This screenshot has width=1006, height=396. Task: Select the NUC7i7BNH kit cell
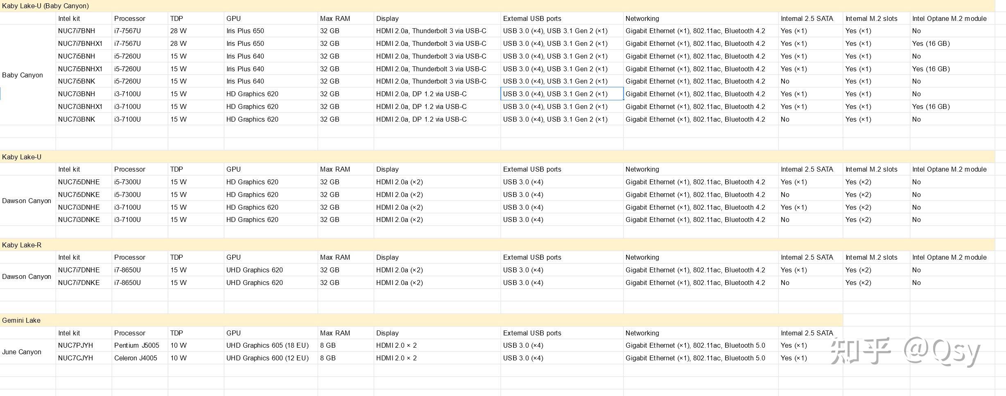tap(77, 31)
